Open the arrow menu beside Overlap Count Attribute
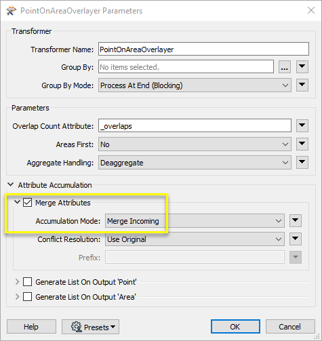Image resolution: width=322 pixels, height=341 pixels. 302,125
